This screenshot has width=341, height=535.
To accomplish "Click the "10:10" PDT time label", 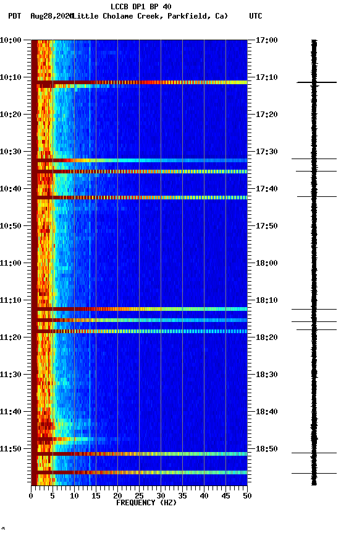I will [x=11, y=77].
